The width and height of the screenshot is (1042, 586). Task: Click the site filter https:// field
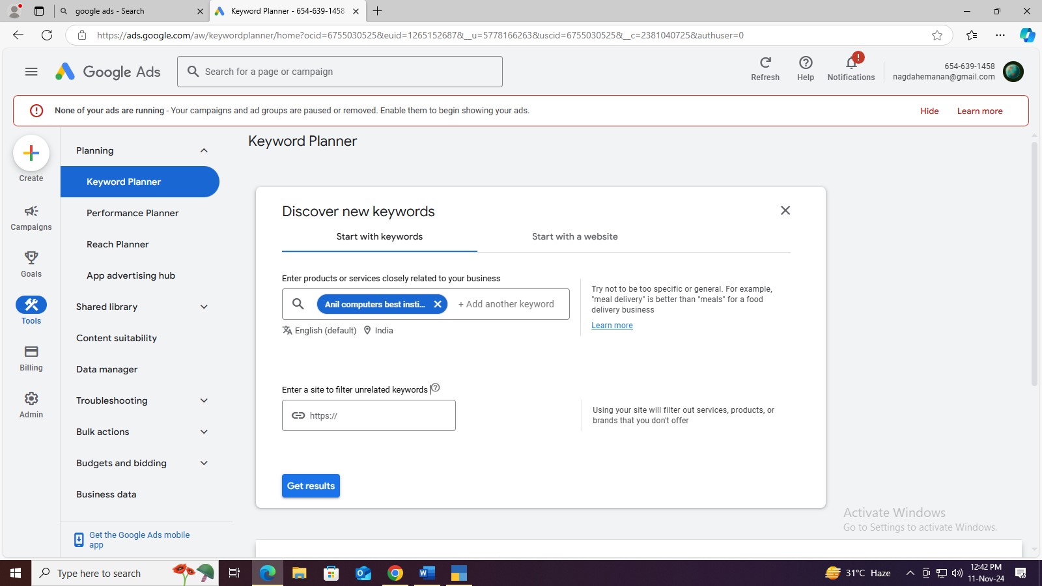point(378,415)
